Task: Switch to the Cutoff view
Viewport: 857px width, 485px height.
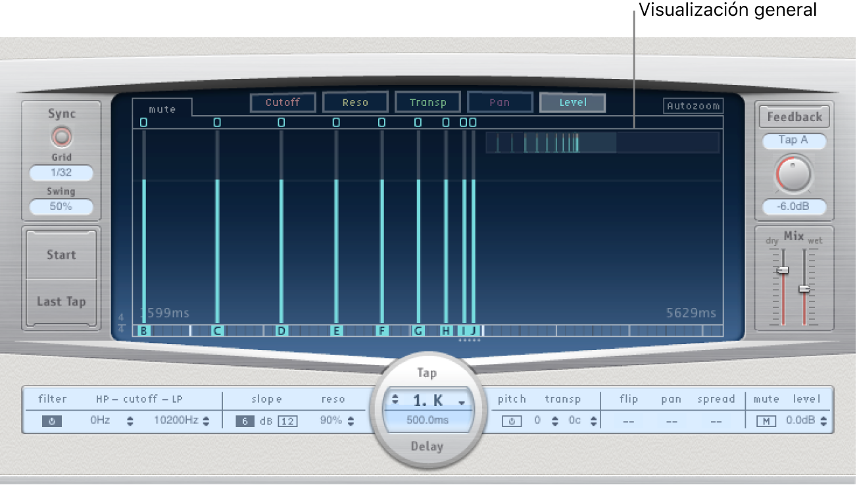Action: click(x=283, y=103)
